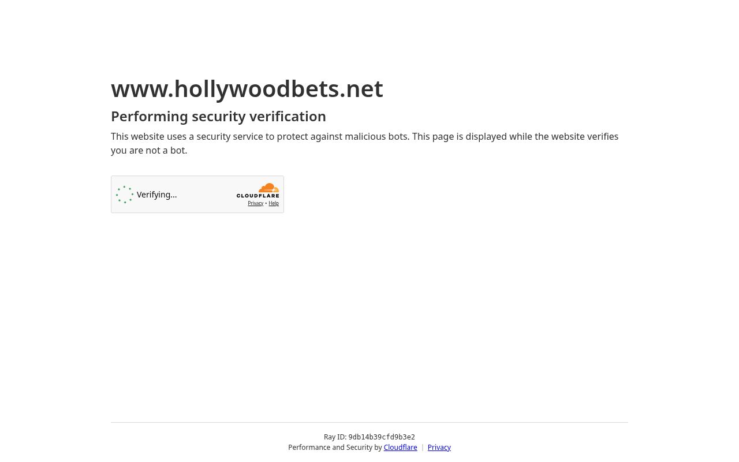This screenshot has height=462, width=739.
Task: Click the bot protection description paragraph
Action: coord(364,143)
